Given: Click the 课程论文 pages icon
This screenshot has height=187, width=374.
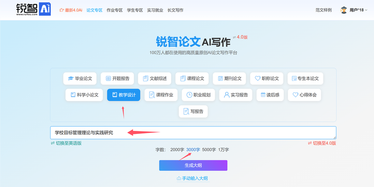Looking at the screenshot, I should (183, 79).
